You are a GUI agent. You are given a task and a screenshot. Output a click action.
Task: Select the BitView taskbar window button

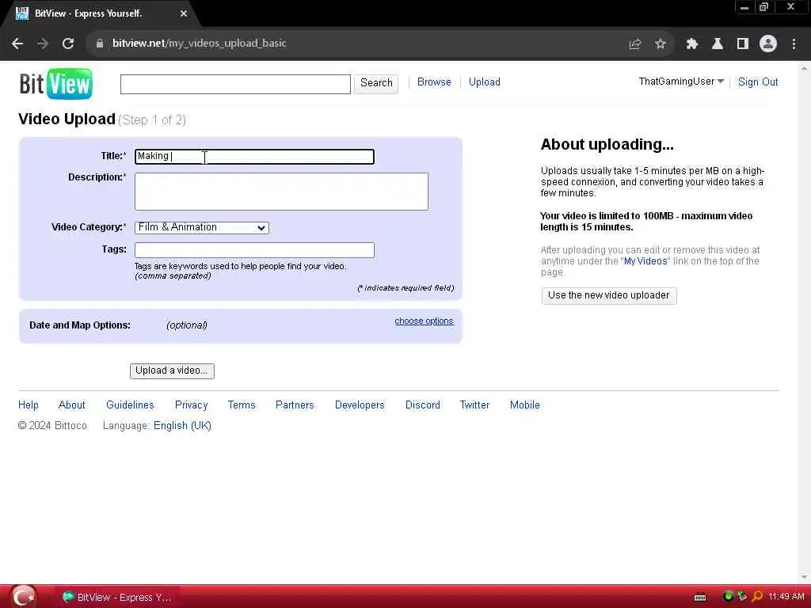pyautogui.click(x=116, y=597)
